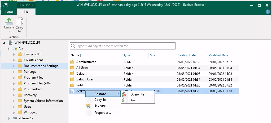Expand the Program Files tree node
This screenshot has height=123, width=272.
(x=14, y=78)
